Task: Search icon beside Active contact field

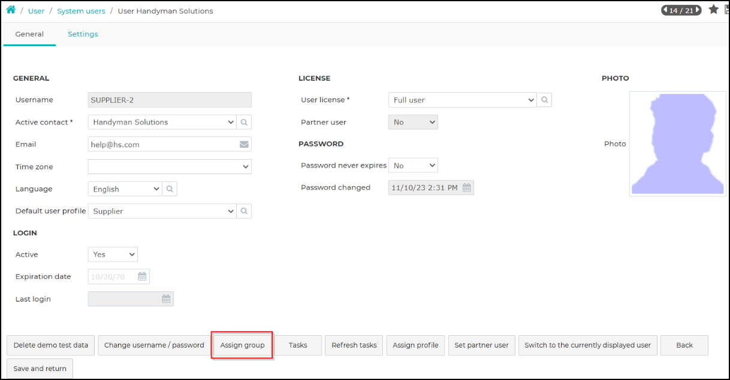Action: [245, 122]
